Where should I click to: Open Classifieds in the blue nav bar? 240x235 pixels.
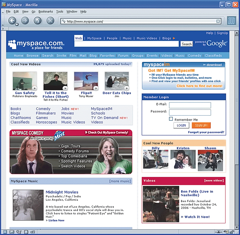pyautogui.click(x=213, y=56)
